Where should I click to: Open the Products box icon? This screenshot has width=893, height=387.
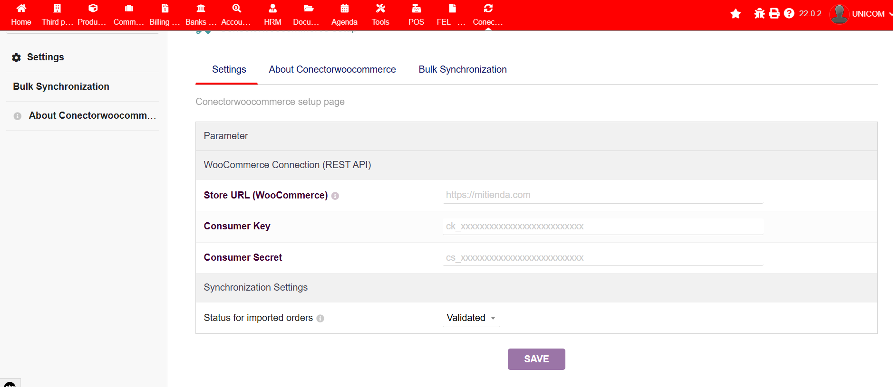coord(93,9)
